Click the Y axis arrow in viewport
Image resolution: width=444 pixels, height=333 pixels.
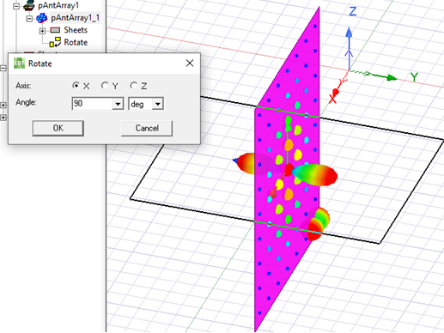pyautogui.click(x=391, y=77)
